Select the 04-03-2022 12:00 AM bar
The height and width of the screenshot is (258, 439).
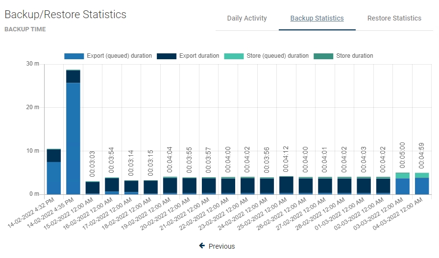pos(421,185)
